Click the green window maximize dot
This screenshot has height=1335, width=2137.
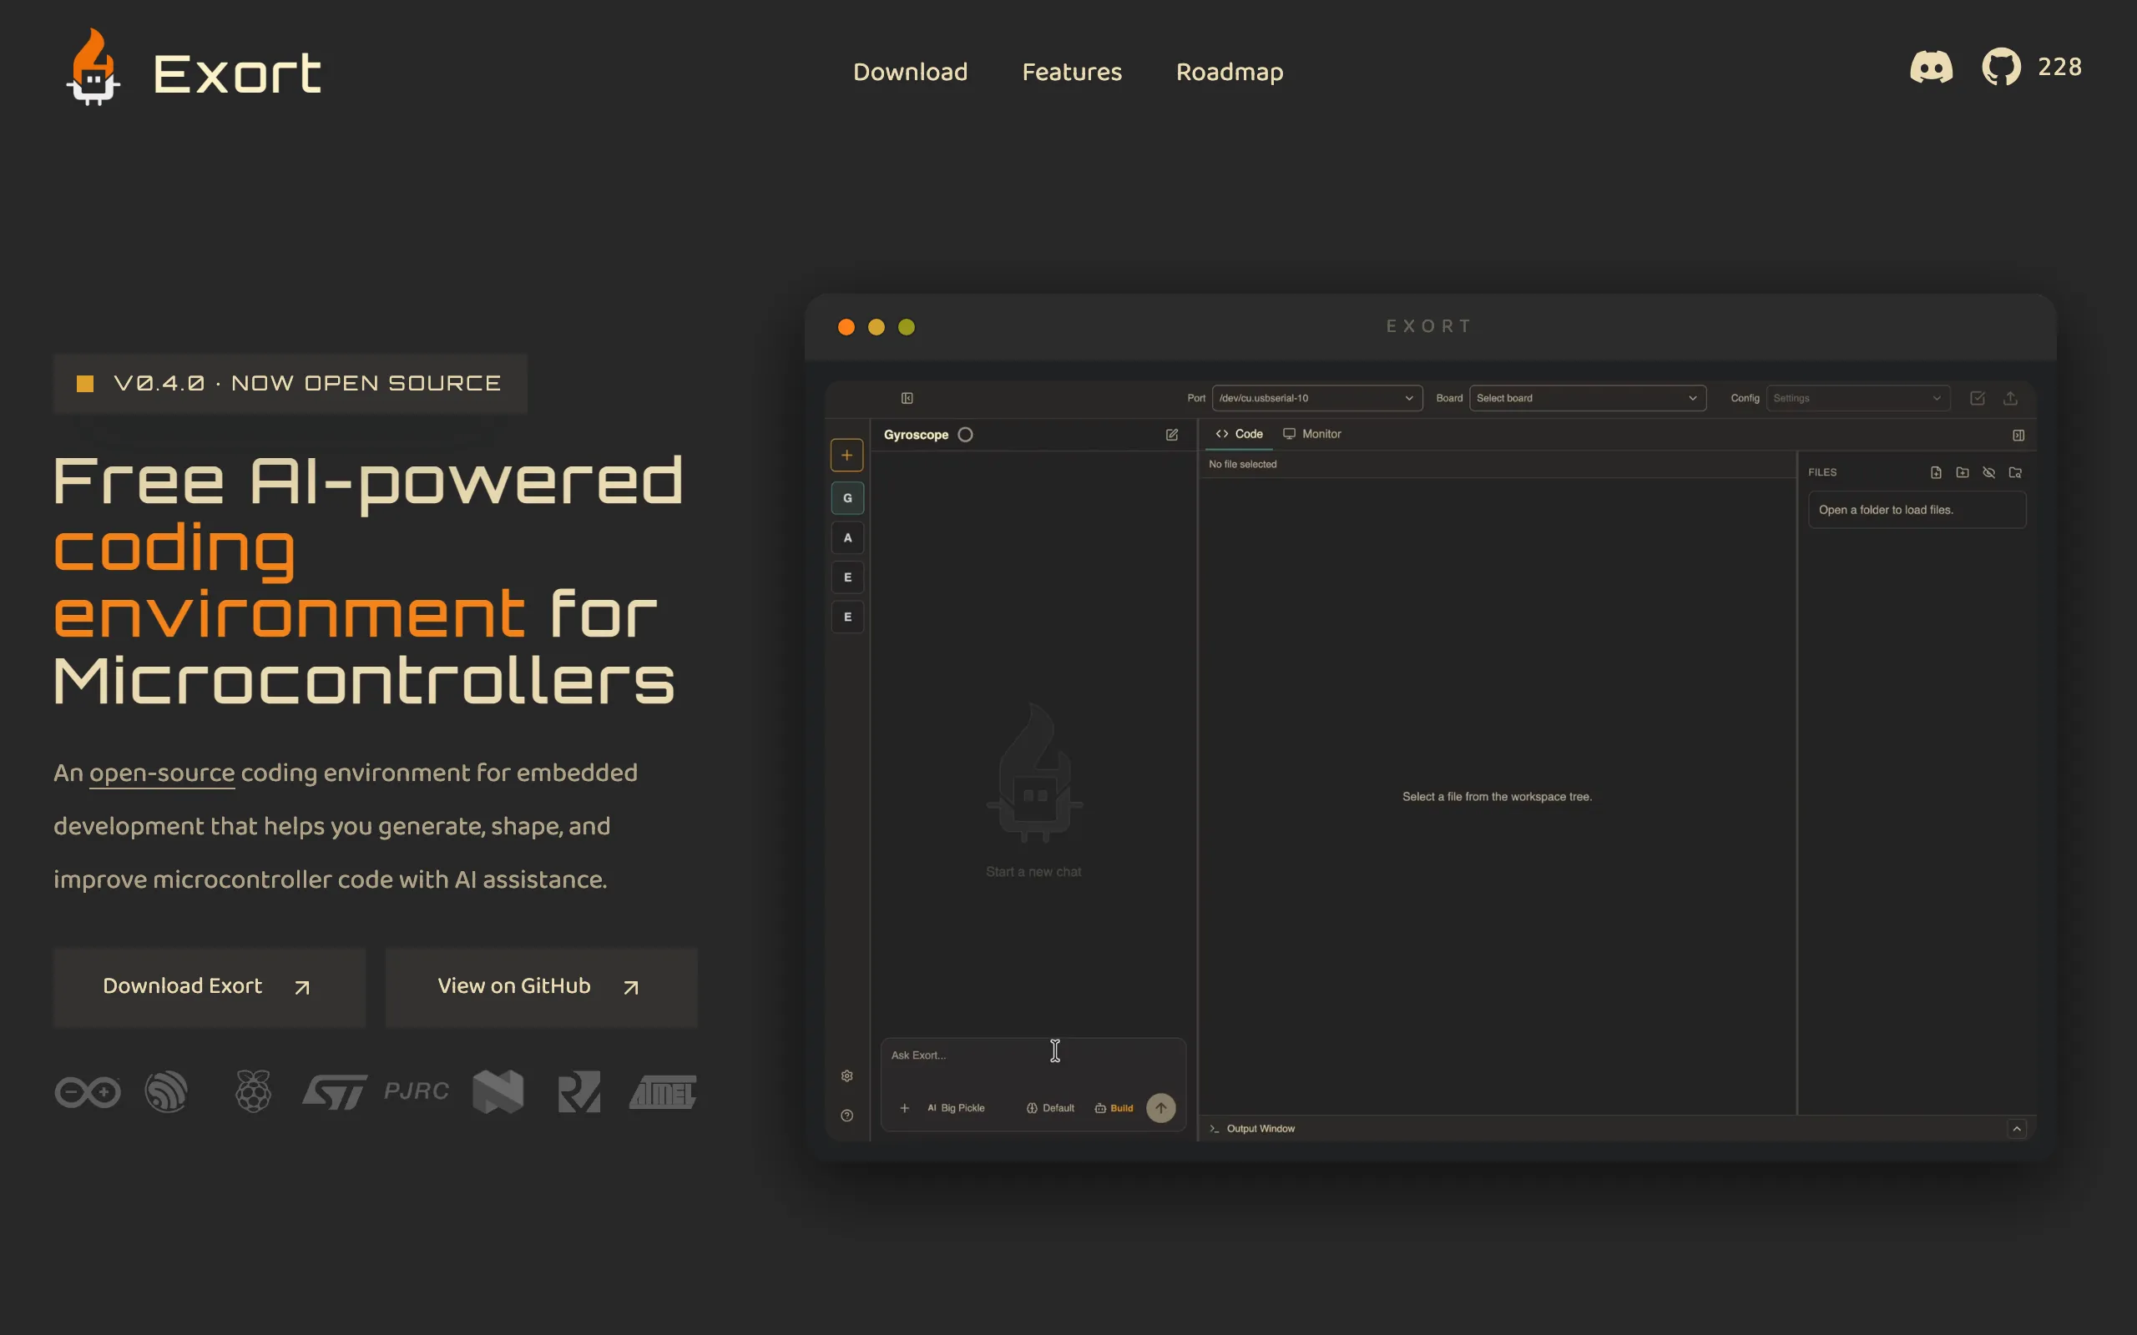[x=906, y=327]
